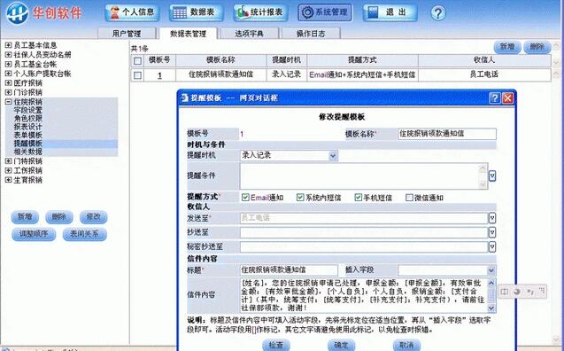Expand the 门特报销 tree node
564x351 pixels.
pos(8,161)
